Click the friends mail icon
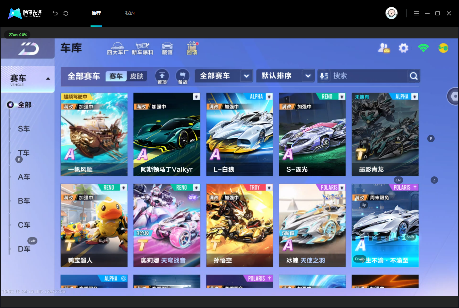 (384, 48)
